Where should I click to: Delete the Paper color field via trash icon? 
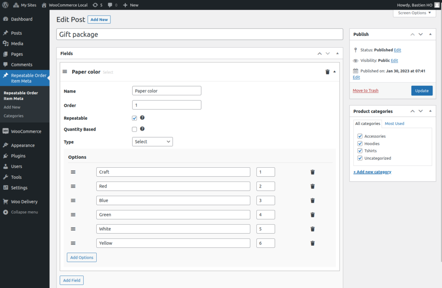pyautogui.click(x=327, y=72)
